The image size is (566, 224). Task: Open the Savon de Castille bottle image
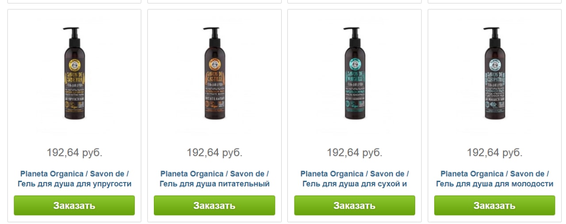(x=214, y=73)
